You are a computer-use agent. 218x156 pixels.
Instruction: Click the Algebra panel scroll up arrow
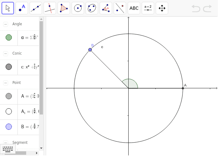click(41, 19)
